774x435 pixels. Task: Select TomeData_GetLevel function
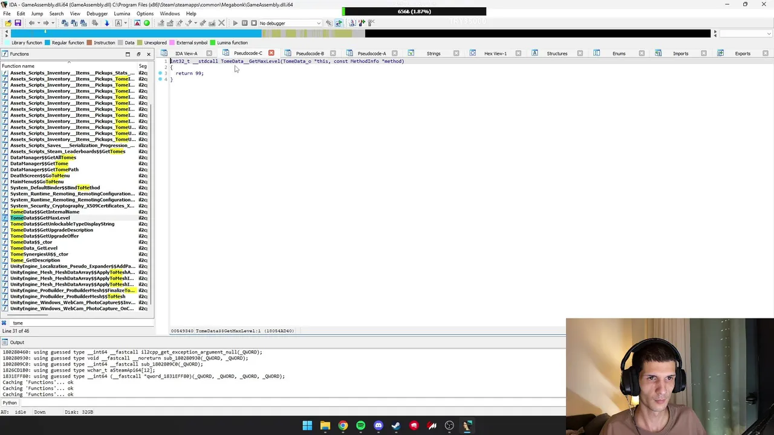coord(34,248)
